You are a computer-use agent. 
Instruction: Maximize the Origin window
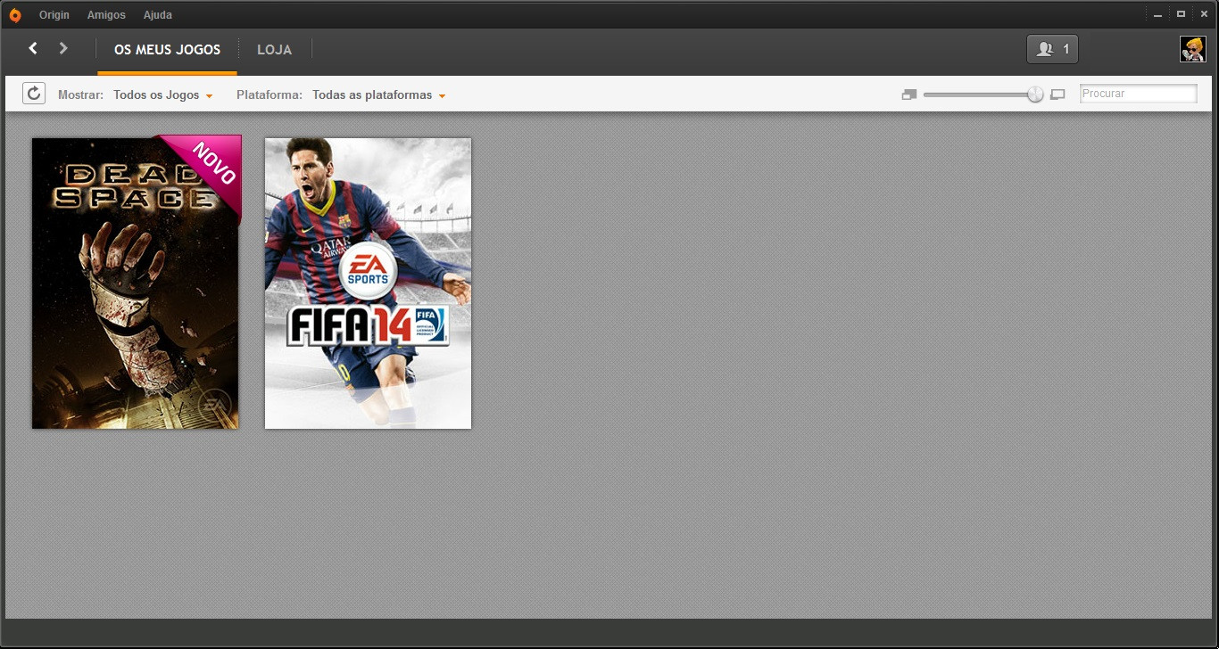(x=1181, y=14)
